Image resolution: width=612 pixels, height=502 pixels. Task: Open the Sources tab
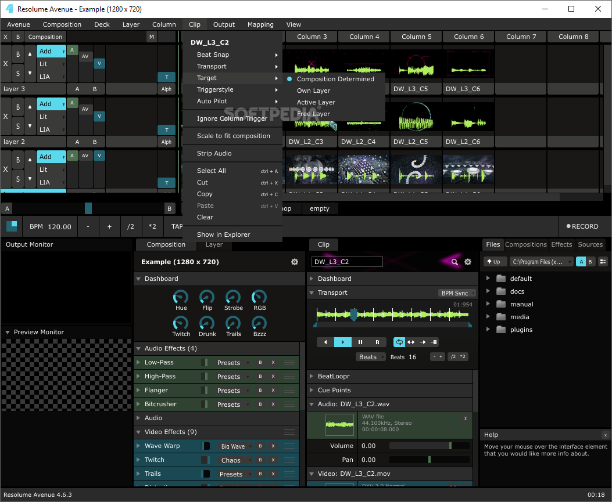590,244
